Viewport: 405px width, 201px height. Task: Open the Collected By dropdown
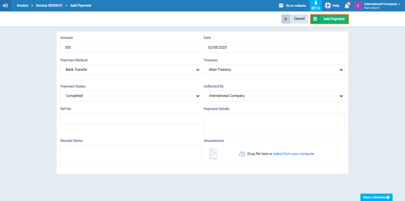click(274, 96)
